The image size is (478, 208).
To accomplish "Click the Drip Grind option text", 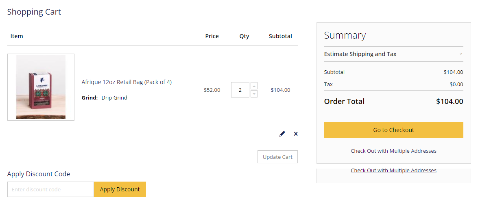I will (114, 97).
